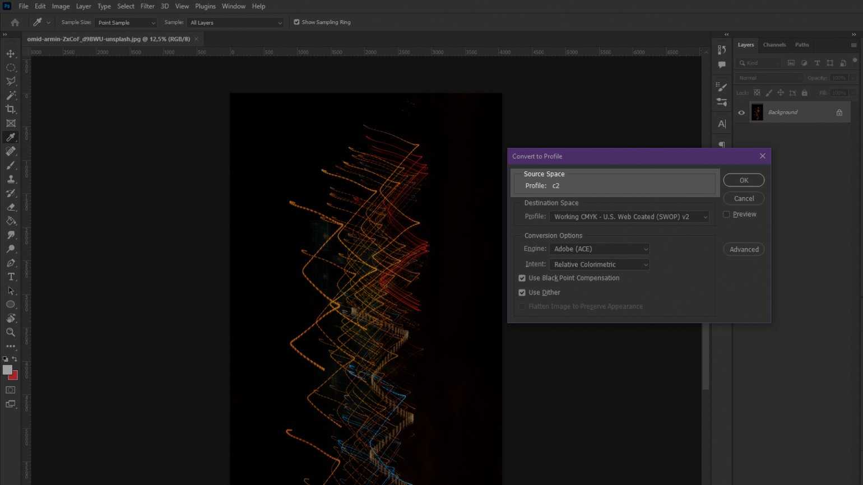Image resolution: width=863 pixels, height=485 pixels.
Task: Select the Eraser tool
Action: click(11, 207)
